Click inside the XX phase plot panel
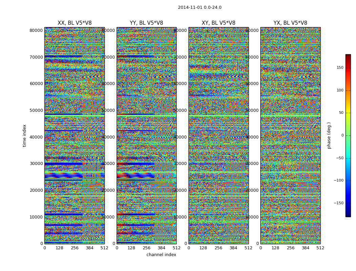Image resolution: width=356 pixels, height=271 pixels. click(75, 135)
